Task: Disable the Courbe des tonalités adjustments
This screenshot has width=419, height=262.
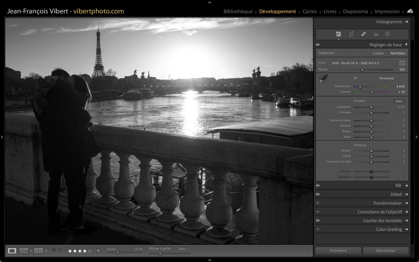Action: 318,220
